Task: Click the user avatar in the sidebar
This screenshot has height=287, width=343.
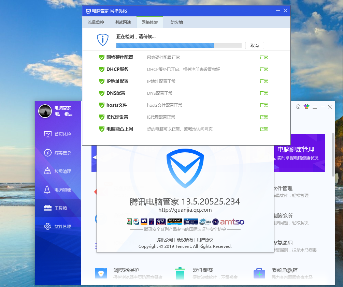Action: coord(45,111)
